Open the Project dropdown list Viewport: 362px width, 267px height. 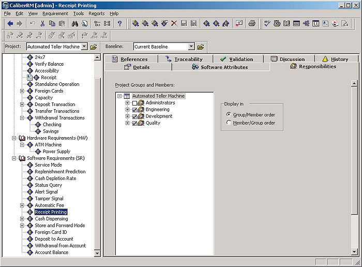pos(84,47)
